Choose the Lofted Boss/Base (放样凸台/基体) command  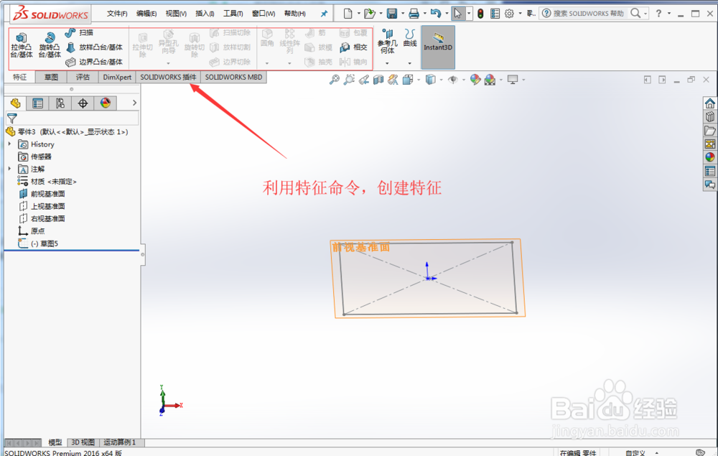pos(94,47)
